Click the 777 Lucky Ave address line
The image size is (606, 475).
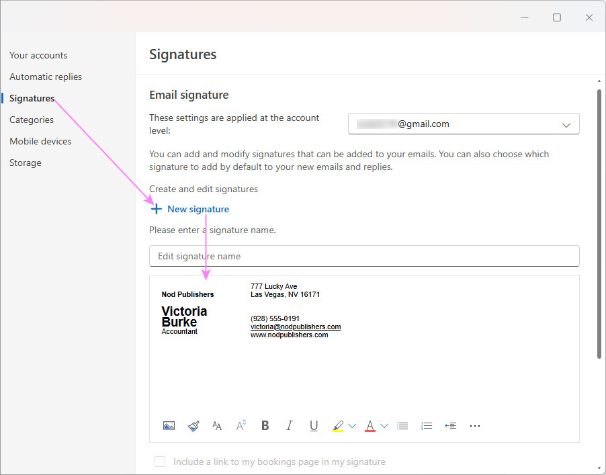(273, 286)
